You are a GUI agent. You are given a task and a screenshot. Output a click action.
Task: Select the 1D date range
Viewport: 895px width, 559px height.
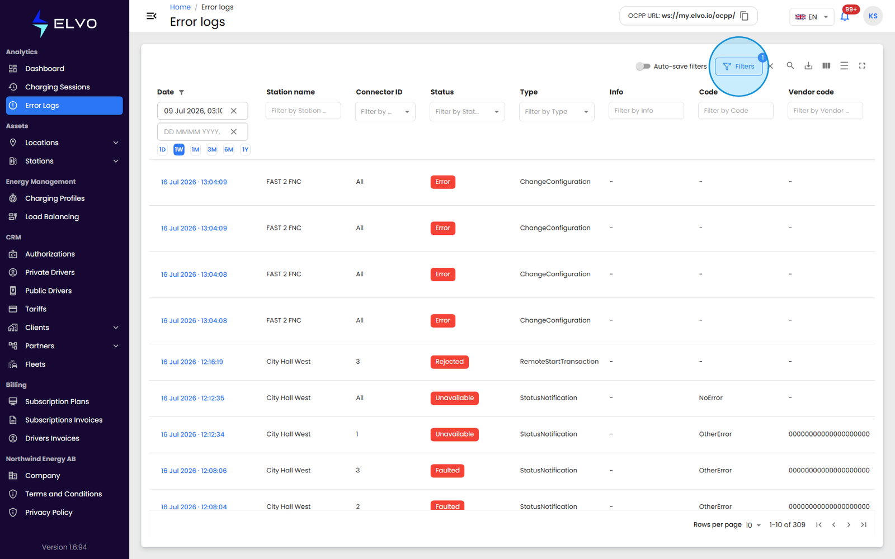162,149
